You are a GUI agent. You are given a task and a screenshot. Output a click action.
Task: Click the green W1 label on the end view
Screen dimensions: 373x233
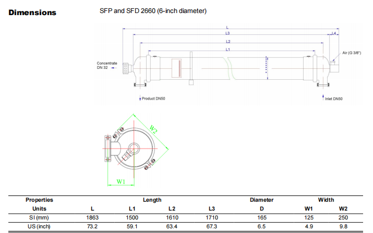coord(121,181)
